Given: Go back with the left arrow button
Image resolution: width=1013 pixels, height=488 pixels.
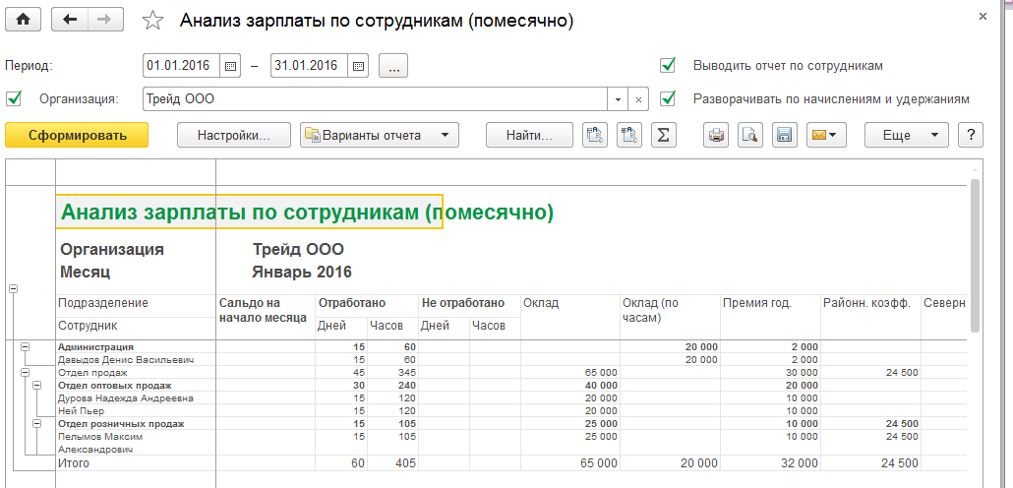Looking at the screenshot, I should (70, 20).
